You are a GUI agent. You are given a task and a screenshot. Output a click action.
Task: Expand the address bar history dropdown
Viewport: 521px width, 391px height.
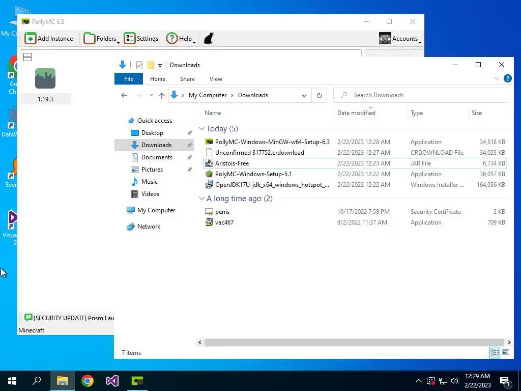304,95
